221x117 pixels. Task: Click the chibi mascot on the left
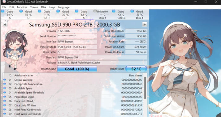pos(15,50)
